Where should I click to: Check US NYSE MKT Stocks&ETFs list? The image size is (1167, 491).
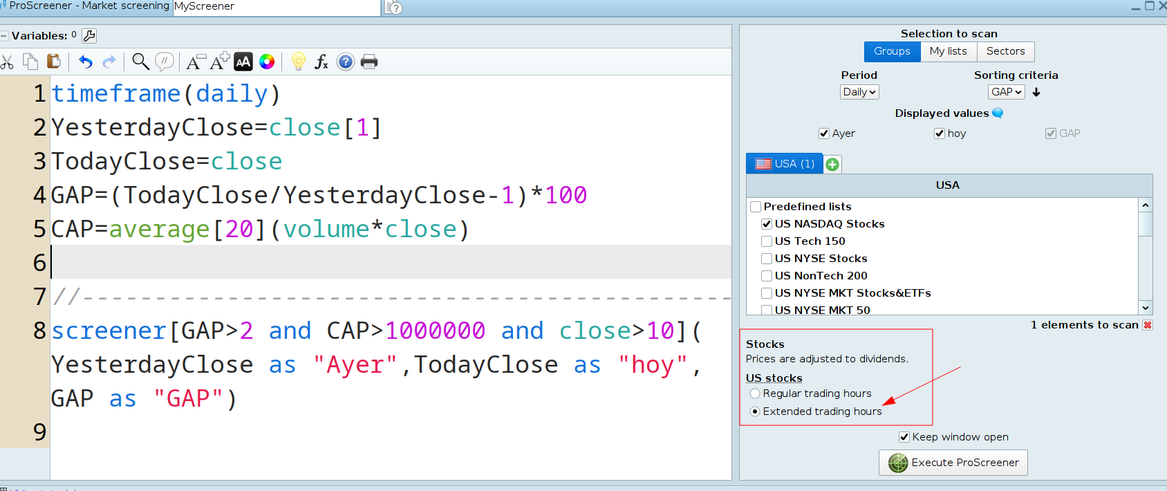pyautogui.click(x=766, y=293)
